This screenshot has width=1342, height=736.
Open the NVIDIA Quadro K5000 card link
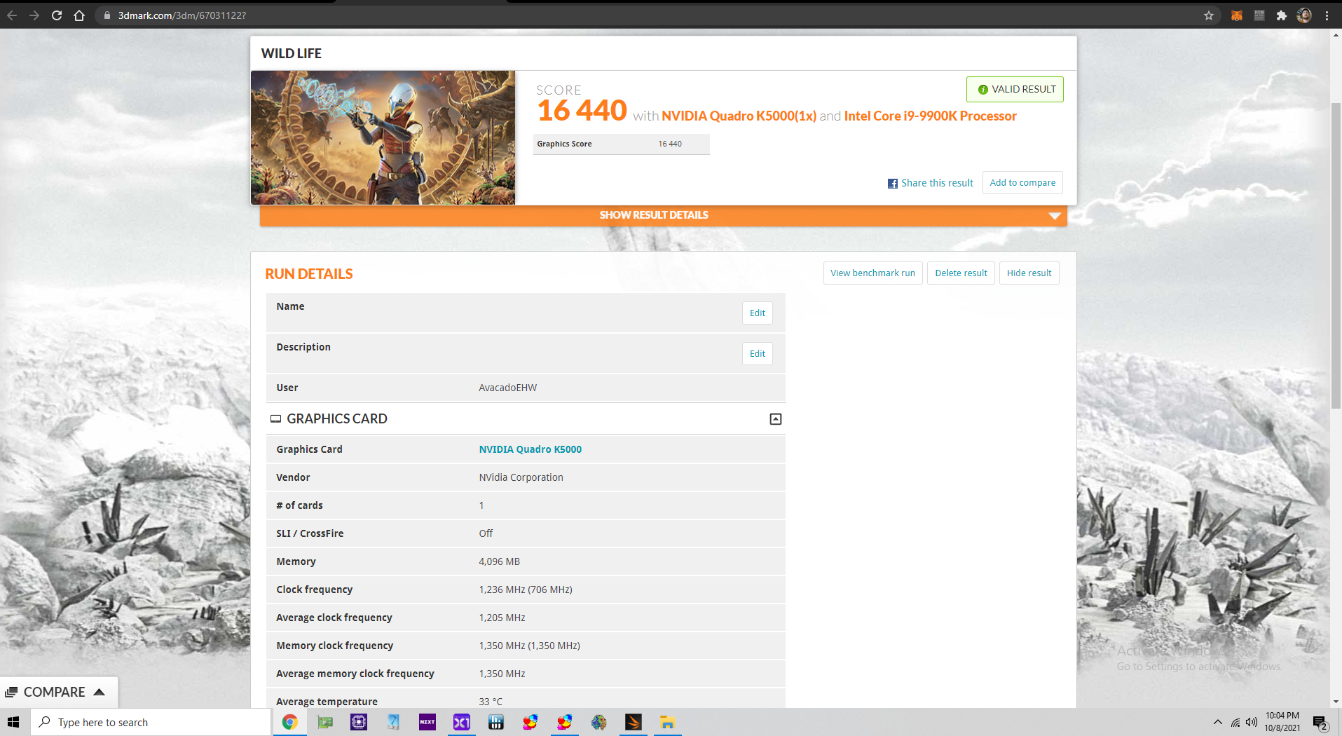pos(530,449)
